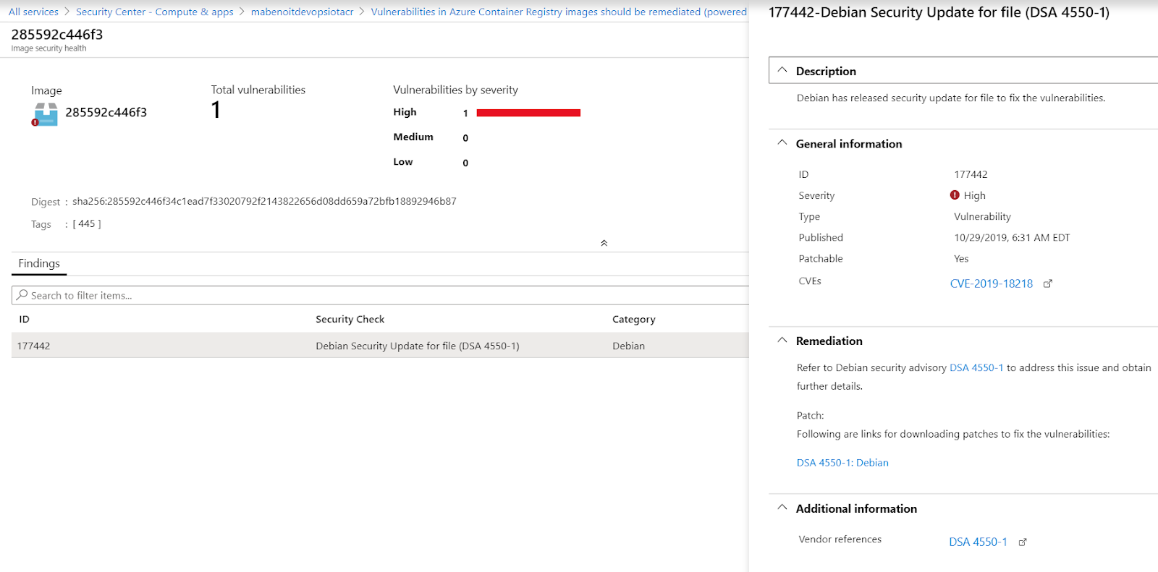Collapse the Description section
Screen dimensions: 1158x572
782,70
